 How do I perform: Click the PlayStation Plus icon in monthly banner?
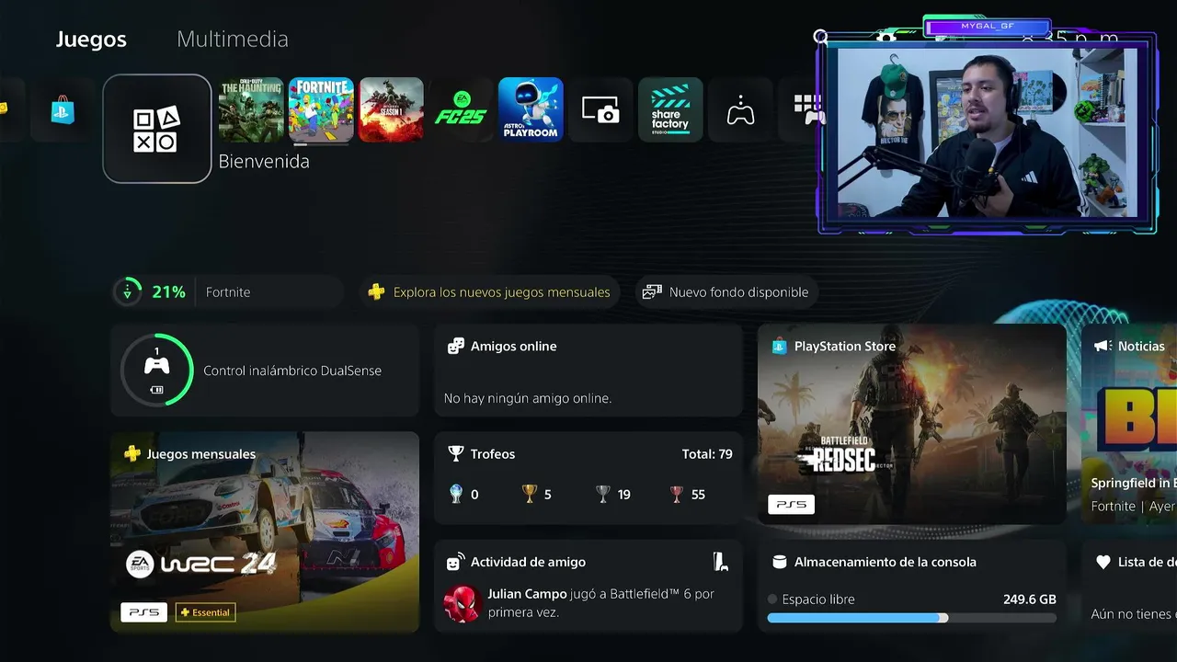click(376, 292)
